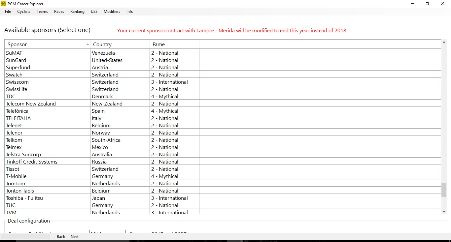Click the Back button

pos(61,237)
